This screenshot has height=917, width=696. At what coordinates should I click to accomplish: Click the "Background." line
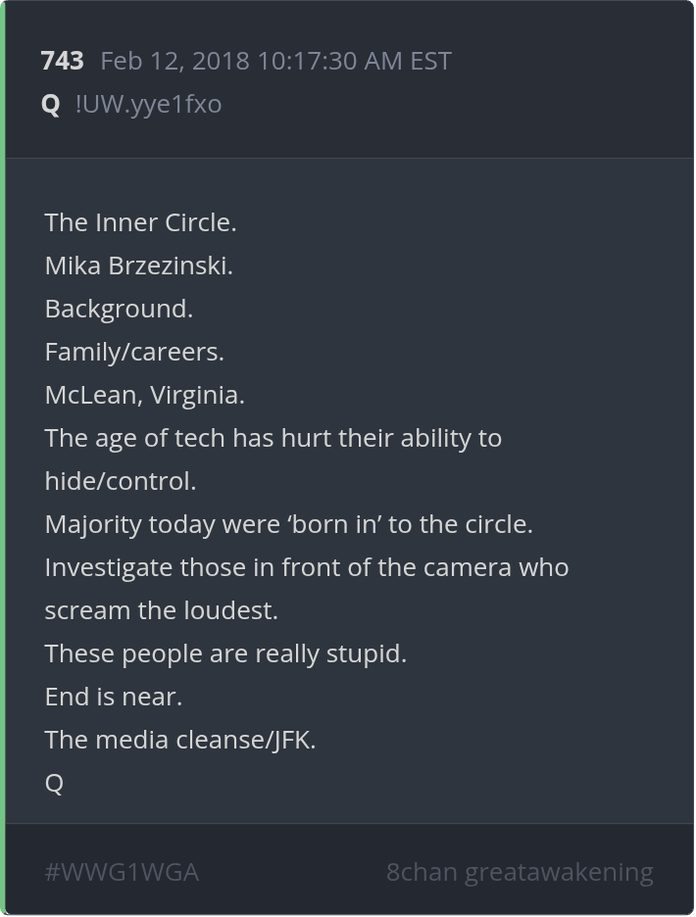[x=119, y=309]
